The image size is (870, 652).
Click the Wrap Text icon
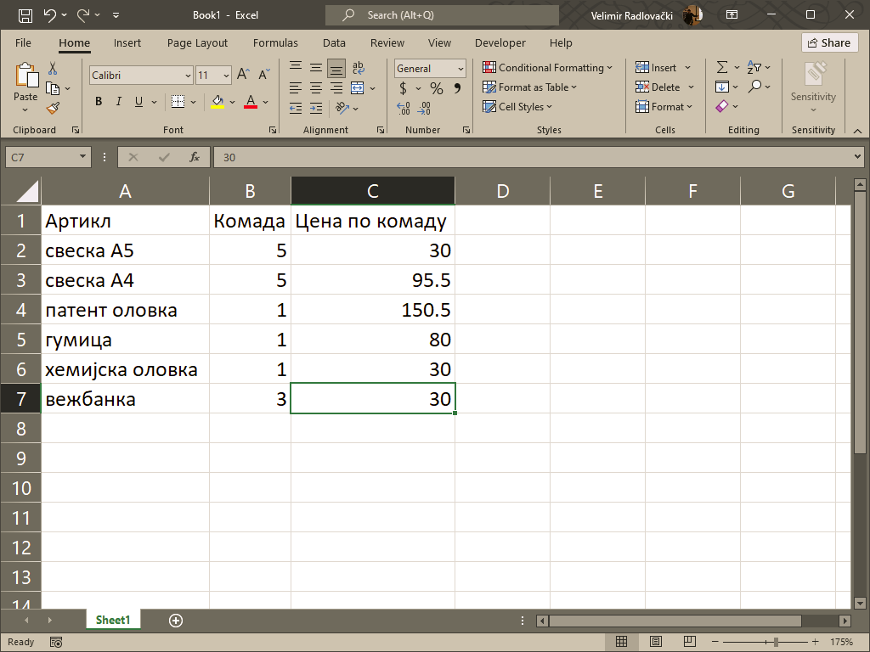[x=358, y=68]
